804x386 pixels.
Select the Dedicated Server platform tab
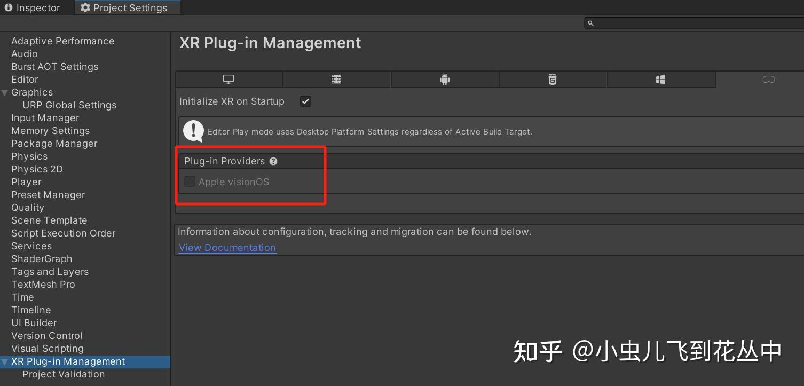(x=336, y=80)
